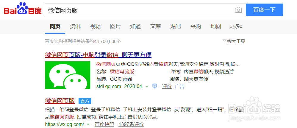
Task: Click the 广告 label link
Action: pyautogui.click(x=179, y=87)
